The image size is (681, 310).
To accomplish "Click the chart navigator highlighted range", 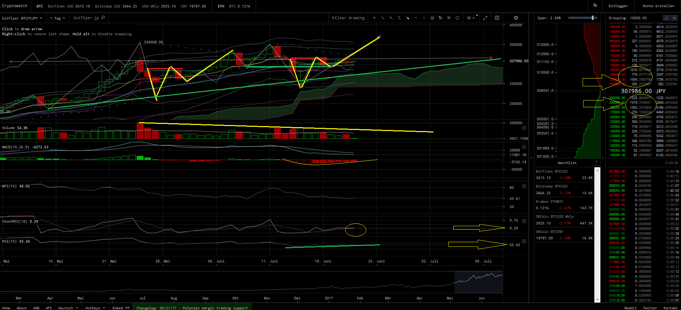I will [479, 282].
